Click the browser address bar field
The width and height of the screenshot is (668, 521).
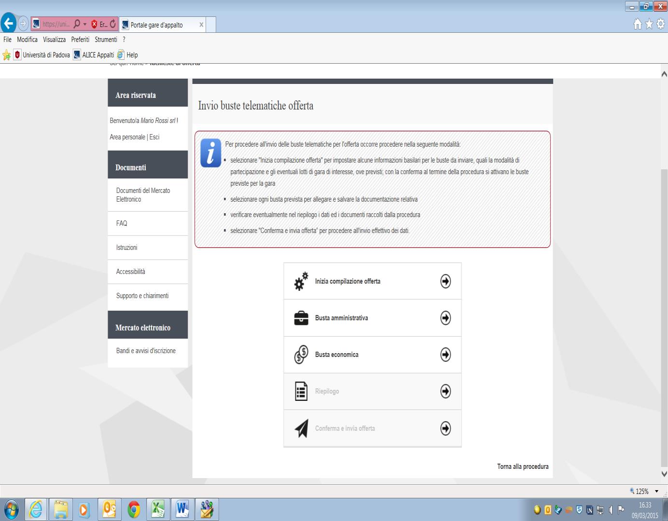56,24
